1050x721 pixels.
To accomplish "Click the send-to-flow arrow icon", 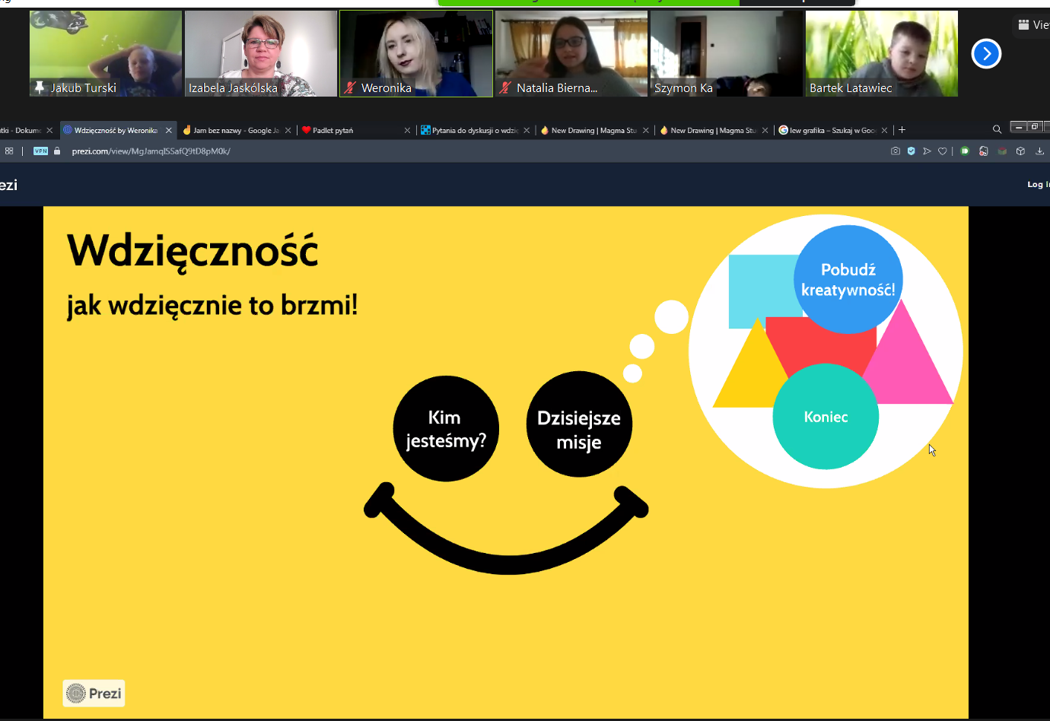I will [x=927, y=151].
